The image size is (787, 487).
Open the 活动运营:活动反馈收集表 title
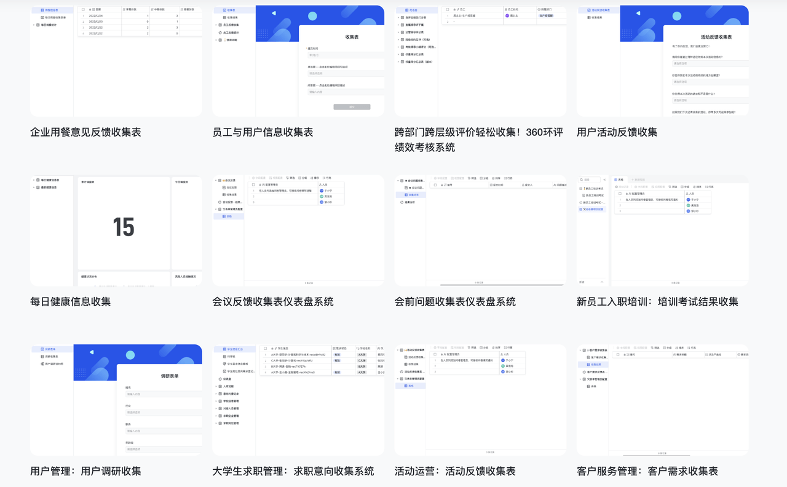455,472
